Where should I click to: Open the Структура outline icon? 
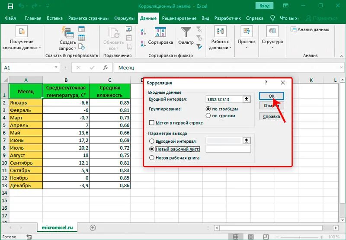coord(272,31)
